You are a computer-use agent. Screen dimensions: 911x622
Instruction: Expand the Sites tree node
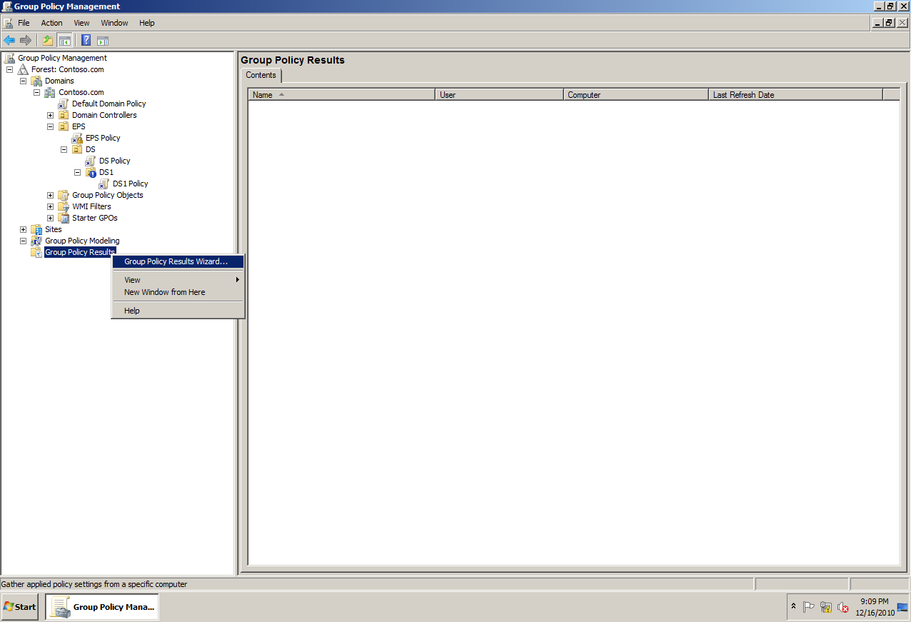[x=23, y=229]
